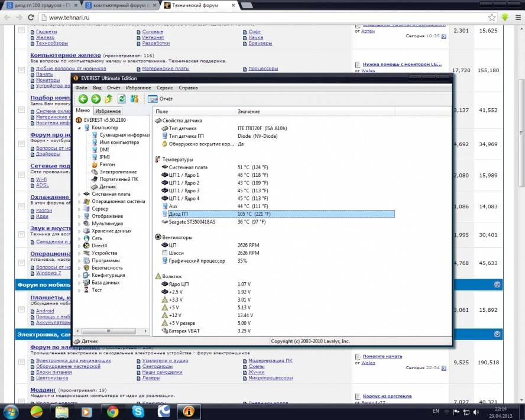The width and height of the screenshot is (525, 420).
Task: Open the Сервис menu
Action: tap(165, 88)
